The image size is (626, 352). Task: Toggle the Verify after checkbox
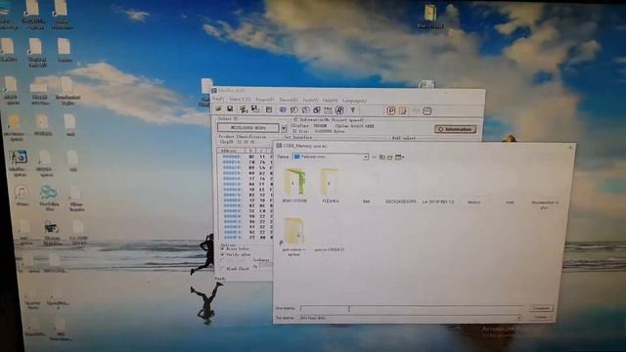click(x=223, y=254)
